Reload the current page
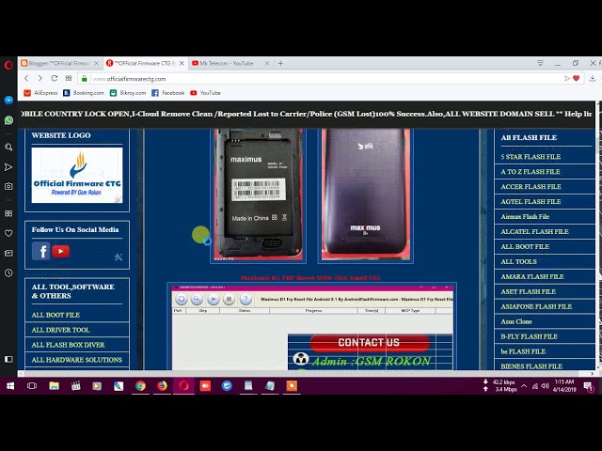Image resolution: width=602 pixels, height=451 pixels. click(x=55, y=78)
